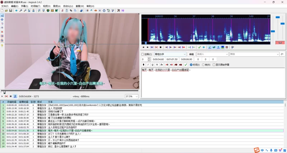Toggle audio auto-scroll
287x153 pixels.
[x=218, y=47]
